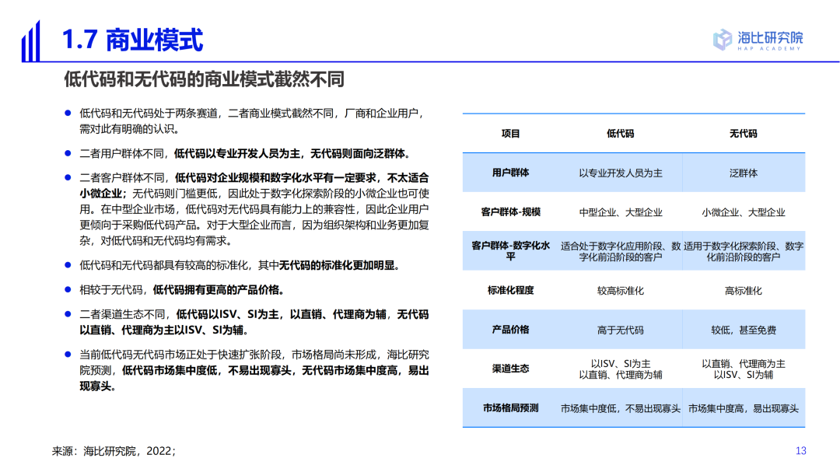Click the row label 渠道生态
This screenshot has width=840, height=472.
(x=510, y=369)
